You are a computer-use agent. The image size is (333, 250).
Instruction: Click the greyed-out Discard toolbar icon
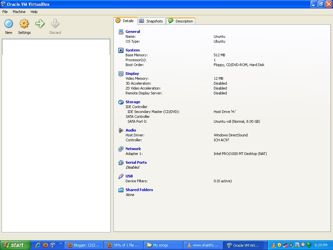pos(55,23)
